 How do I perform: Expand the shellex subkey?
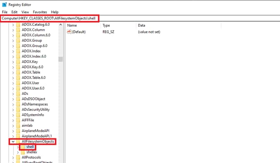coord(18,152)
